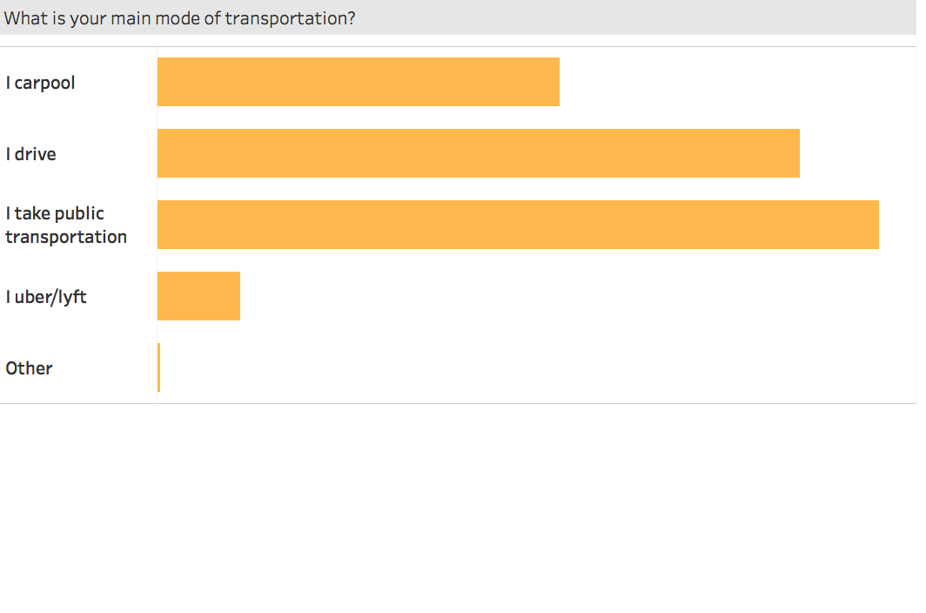This screenshot has height=613, width=926.
Task: Select the "I uber/lyft" row label
Action: [46, 297]
